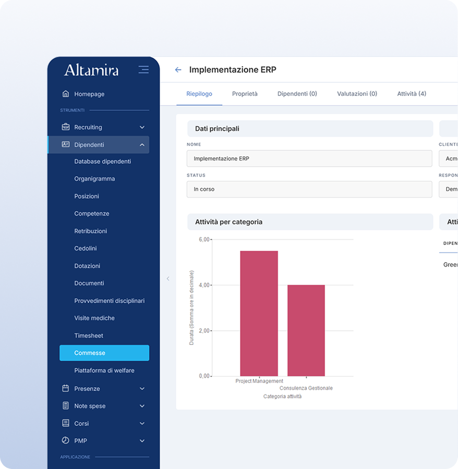Click the Note spese receipt icon

[x=66, y=406]
